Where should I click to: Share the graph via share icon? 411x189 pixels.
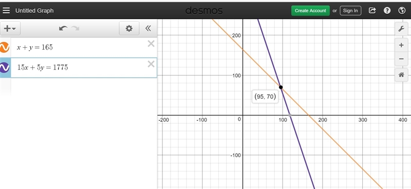pos(372,10)
